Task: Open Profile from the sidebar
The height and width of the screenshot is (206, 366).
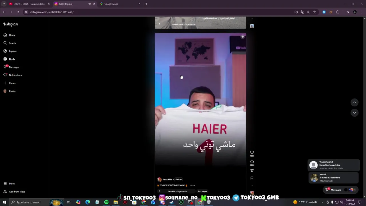Action: click(10, 91)
